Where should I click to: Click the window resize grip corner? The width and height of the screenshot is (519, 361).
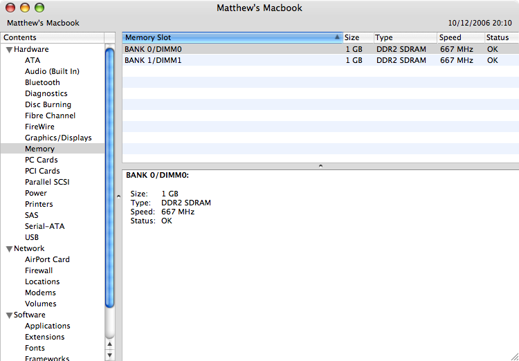tap(514, 356)
